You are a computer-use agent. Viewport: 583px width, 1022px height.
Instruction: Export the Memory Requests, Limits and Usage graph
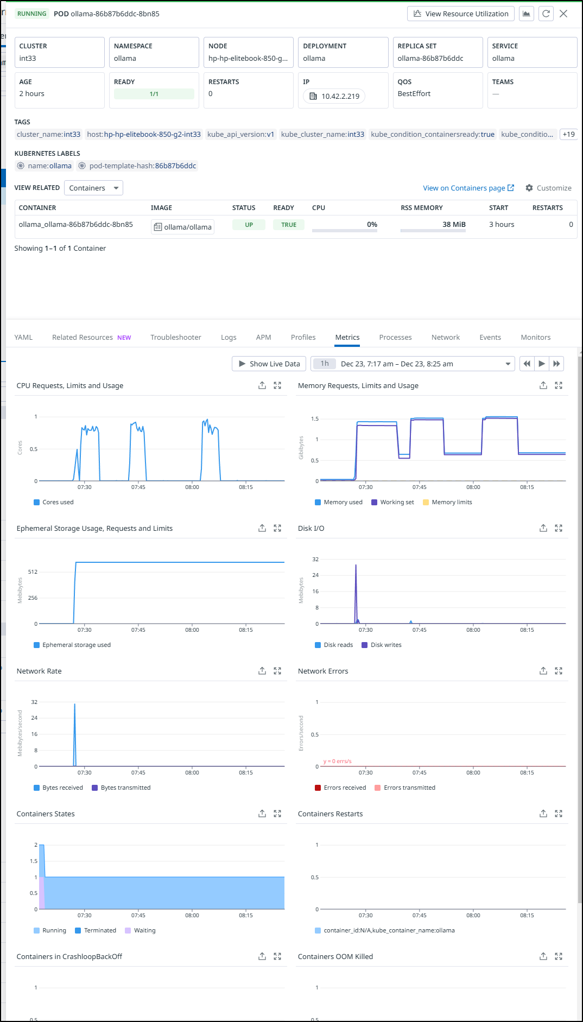[x=543, y=385]
